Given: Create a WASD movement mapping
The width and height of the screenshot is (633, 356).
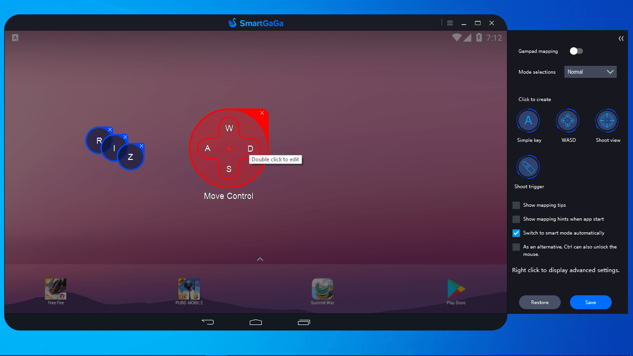Looking at the screenshot, I should [568, 120].
